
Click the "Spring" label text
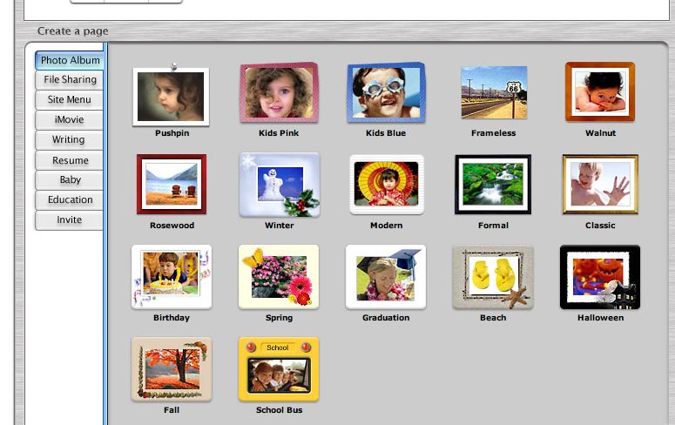click(x=279, y=318)
